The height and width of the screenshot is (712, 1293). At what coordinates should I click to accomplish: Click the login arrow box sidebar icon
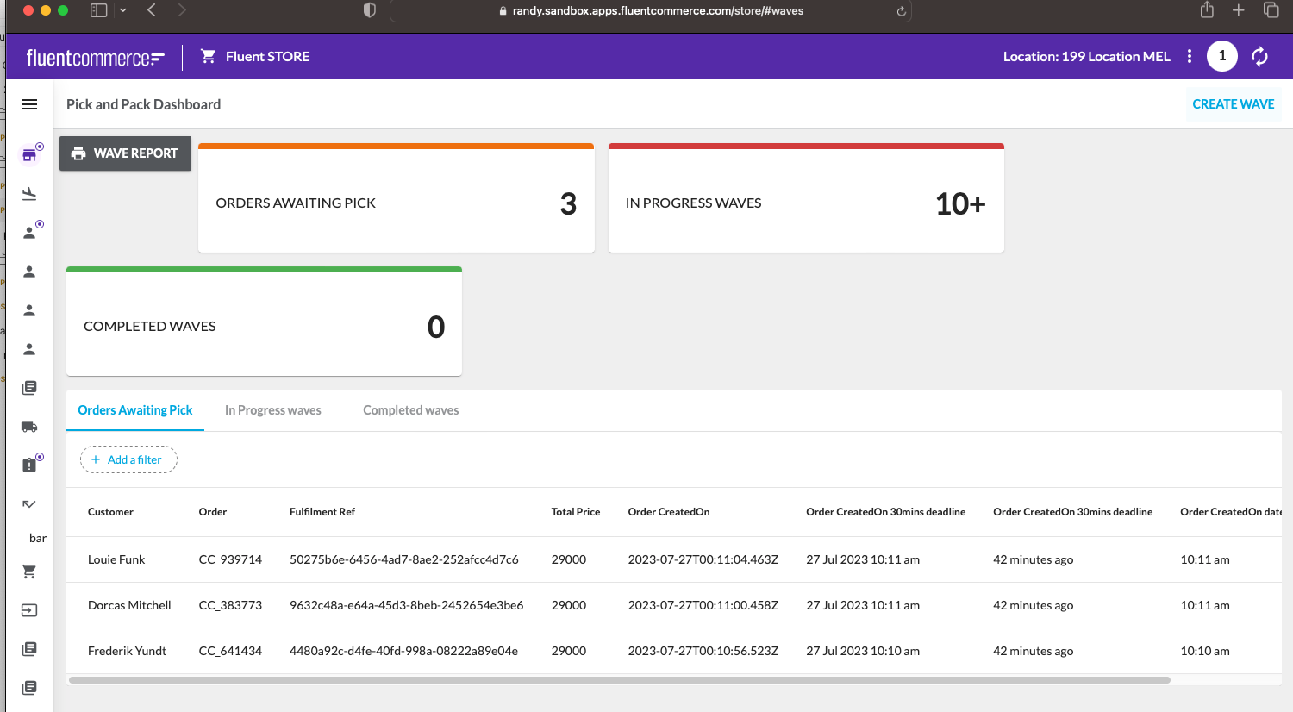pyautogui.click(x=29, y=610)
